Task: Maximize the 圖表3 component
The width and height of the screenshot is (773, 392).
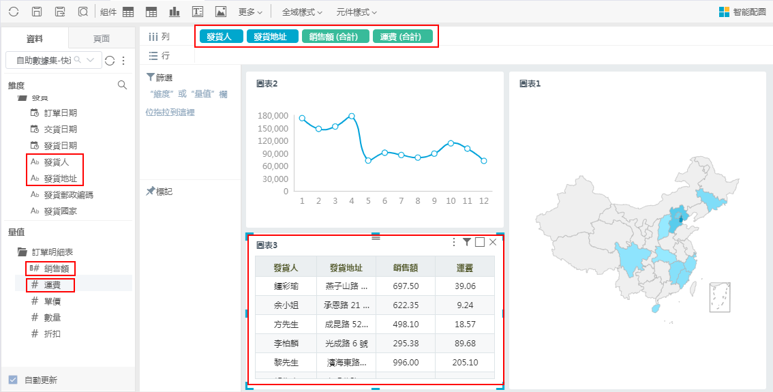Action: click(x=480, y=242)
